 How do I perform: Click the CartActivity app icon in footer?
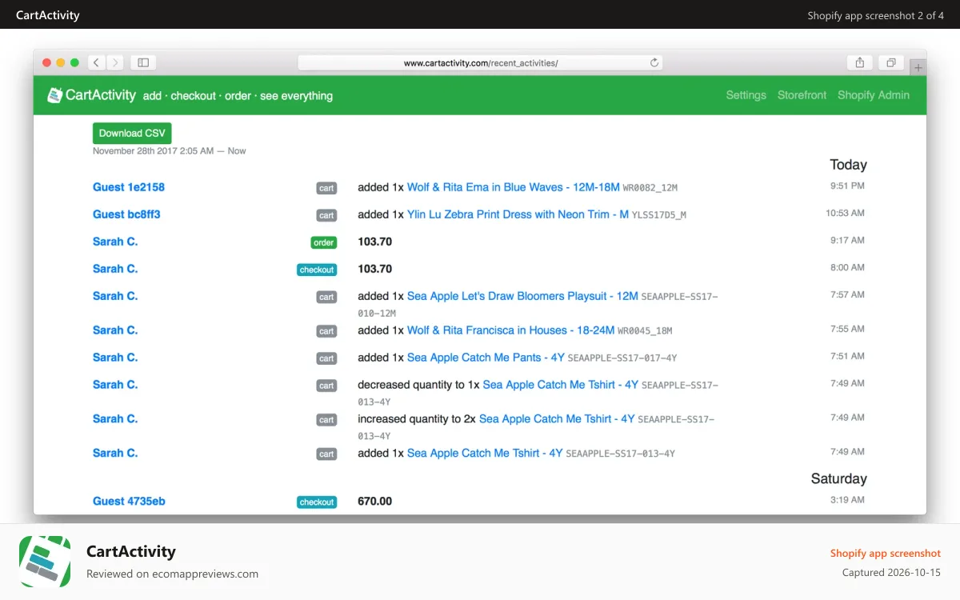(45, 562)
